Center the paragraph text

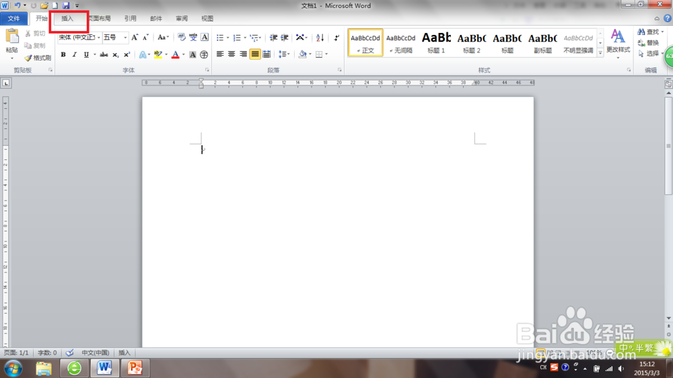pos(232,54)
